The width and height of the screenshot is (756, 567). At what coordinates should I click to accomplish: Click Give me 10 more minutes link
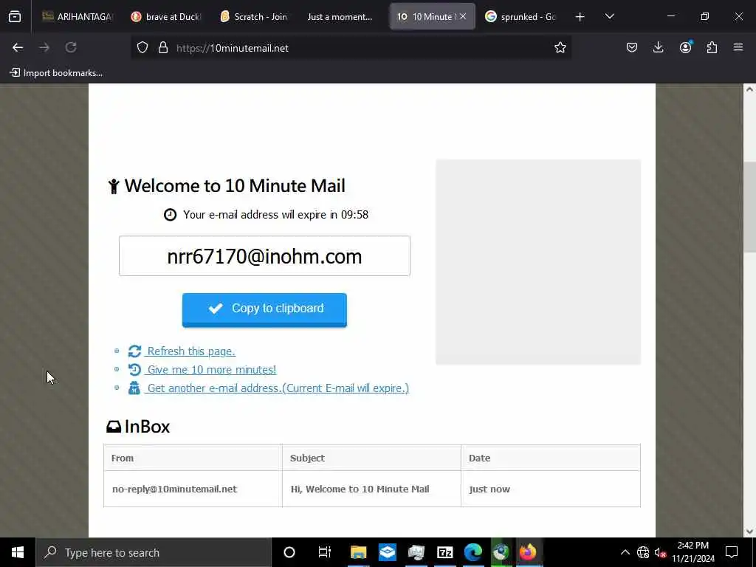pos(212,369)
